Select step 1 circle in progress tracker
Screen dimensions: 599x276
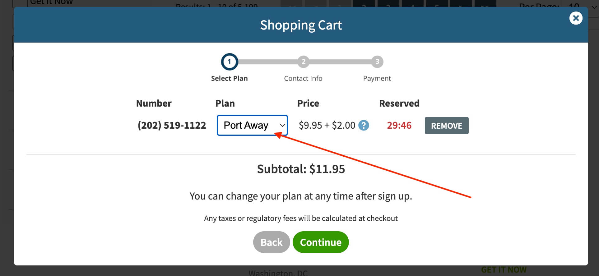tap(229, 62)
